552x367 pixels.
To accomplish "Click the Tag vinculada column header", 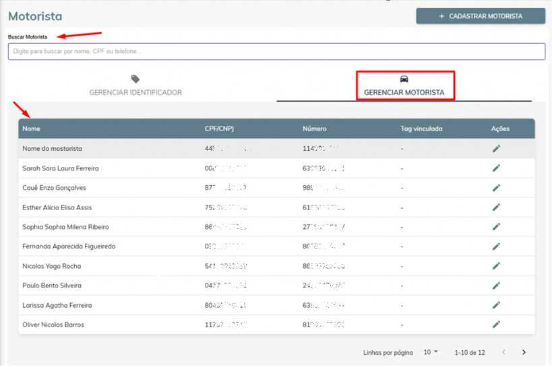I will (x=421, y=129).
